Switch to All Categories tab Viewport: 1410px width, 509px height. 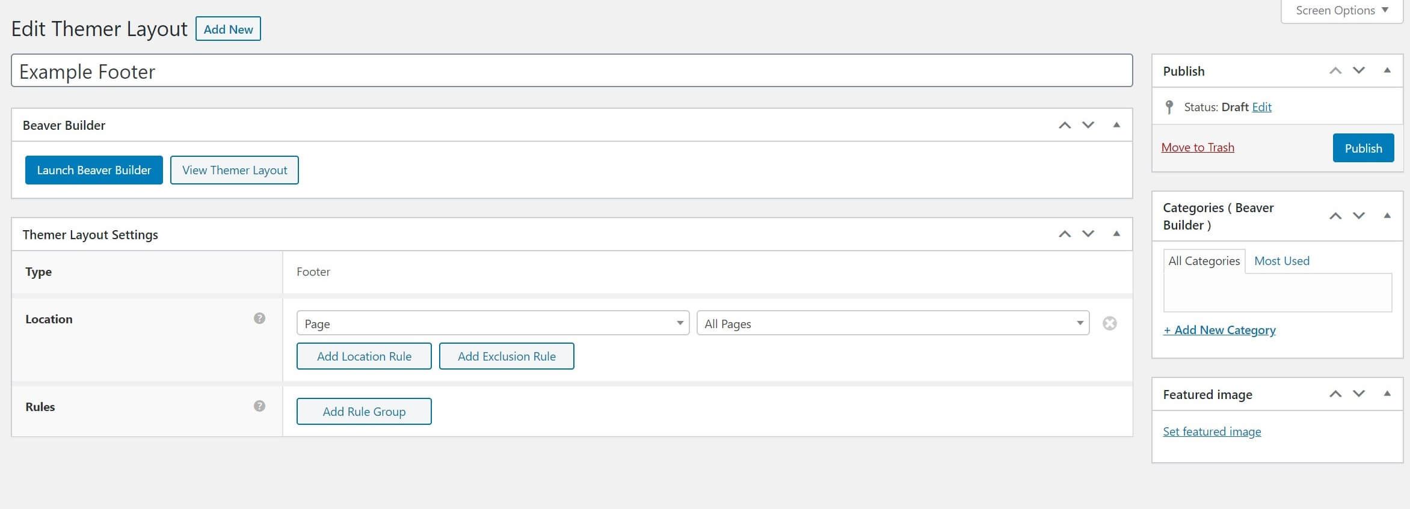(x=1204, y=261)
